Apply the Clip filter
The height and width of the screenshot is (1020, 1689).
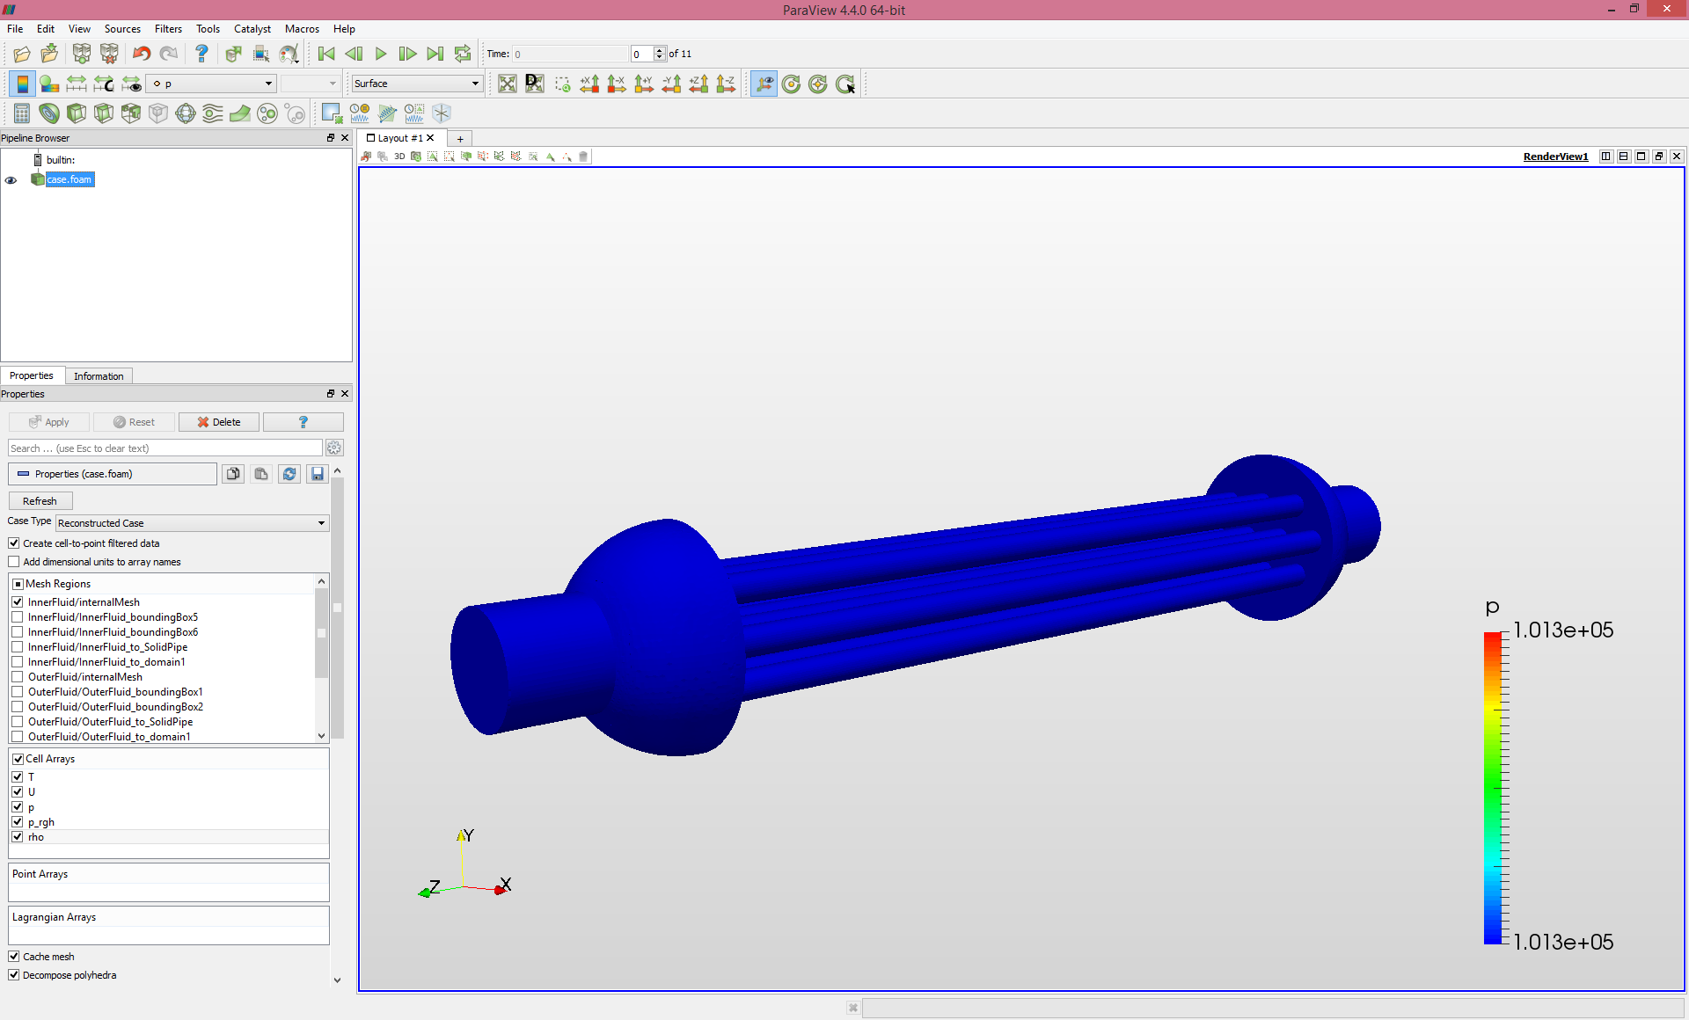(77, 113)
